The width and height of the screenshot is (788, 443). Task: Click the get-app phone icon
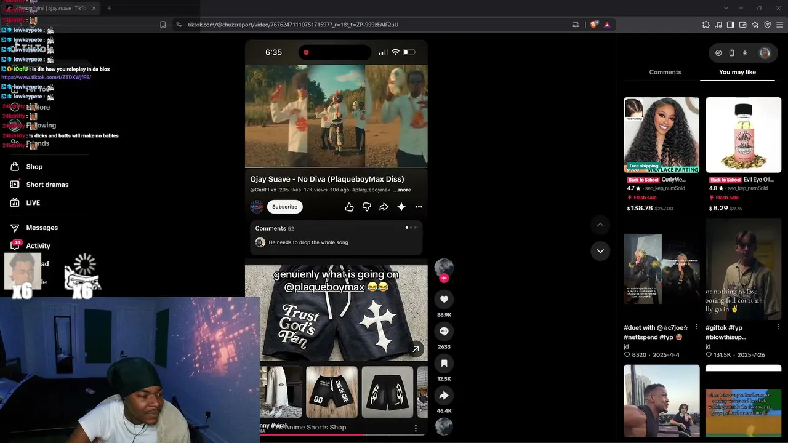coord(731,53)
